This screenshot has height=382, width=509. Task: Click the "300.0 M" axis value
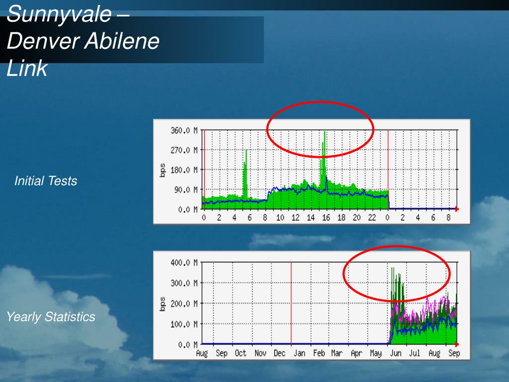[x=184, y=283]
